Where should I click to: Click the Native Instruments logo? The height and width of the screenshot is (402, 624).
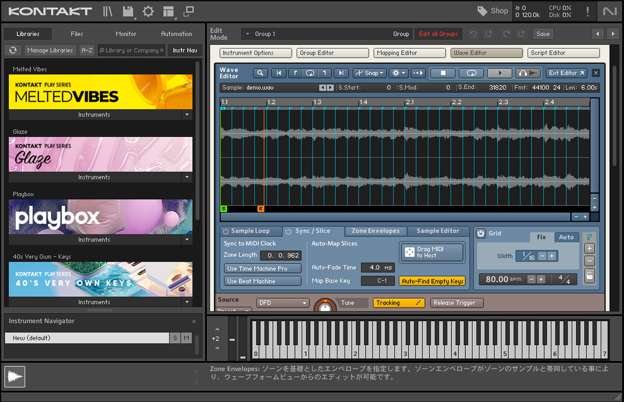click(609, 11)
